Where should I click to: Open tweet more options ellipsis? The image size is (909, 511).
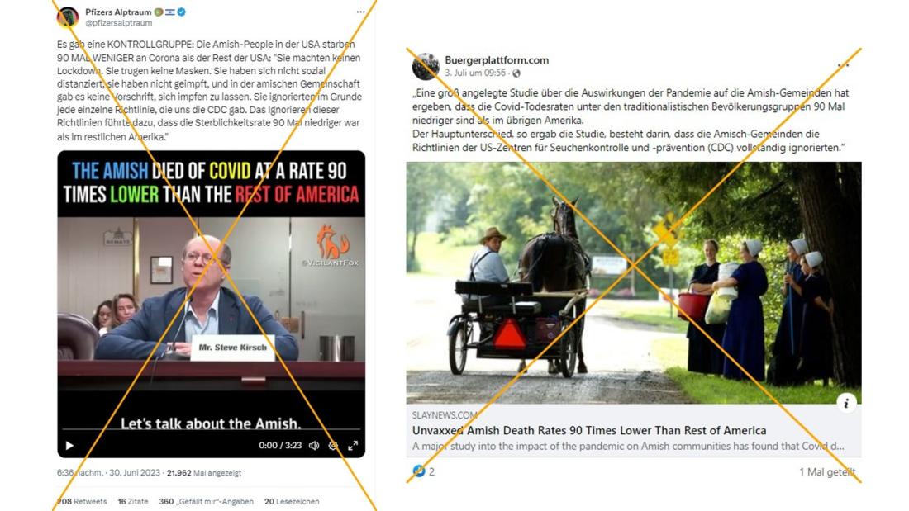[x=360, y=12]
